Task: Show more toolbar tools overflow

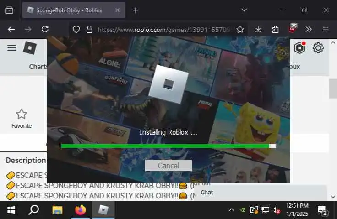Action: (309, 29)
